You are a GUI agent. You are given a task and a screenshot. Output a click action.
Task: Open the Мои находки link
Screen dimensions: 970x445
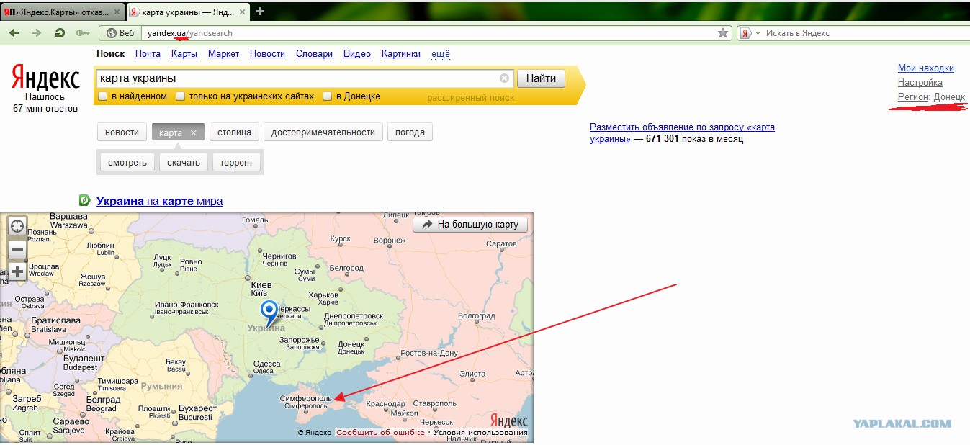(926, 68)
